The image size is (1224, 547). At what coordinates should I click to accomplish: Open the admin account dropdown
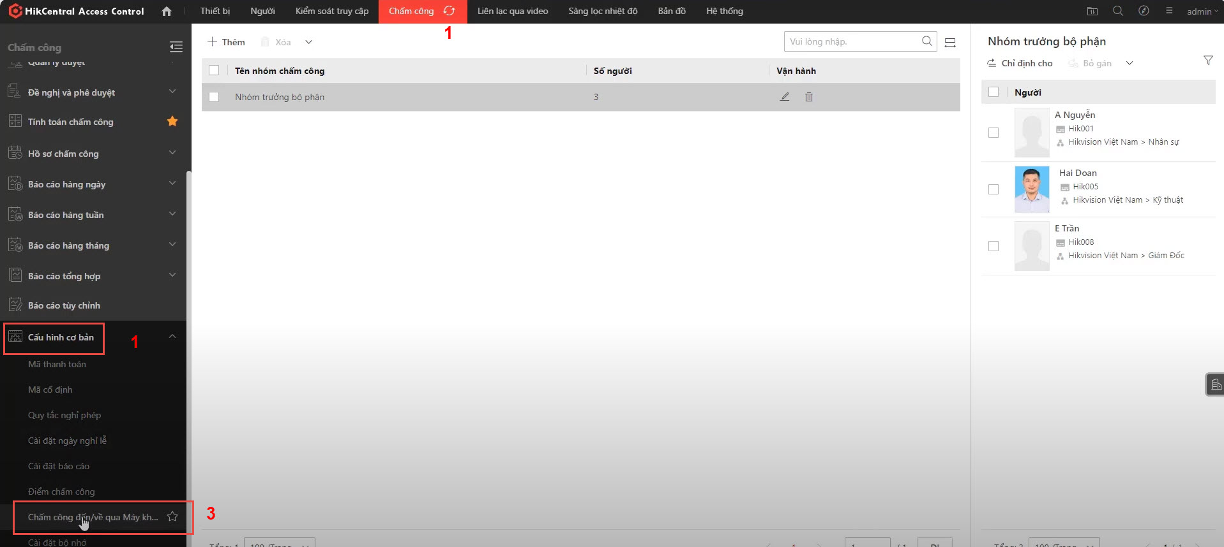[x=1202, y=11]
